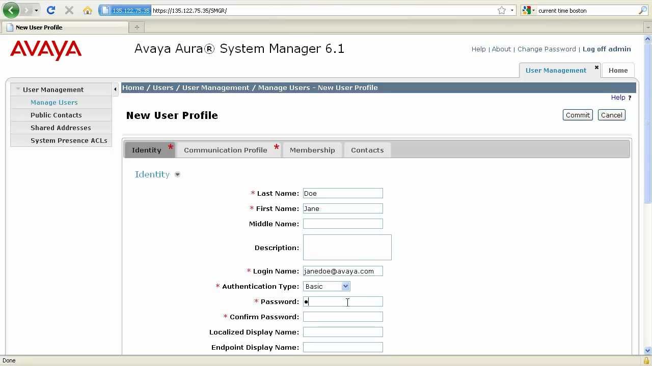Click the First Name field
652x366 pixels.
pos(343,208)
